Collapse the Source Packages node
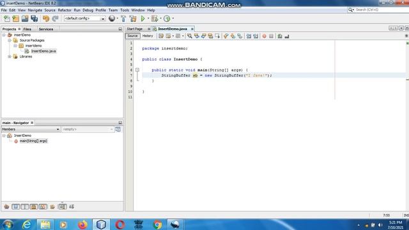Screen dimensions: 409x230 [x=10, y=40]
